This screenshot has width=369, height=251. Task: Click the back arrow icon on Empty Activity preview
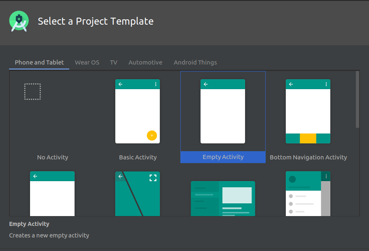point(206,84)
